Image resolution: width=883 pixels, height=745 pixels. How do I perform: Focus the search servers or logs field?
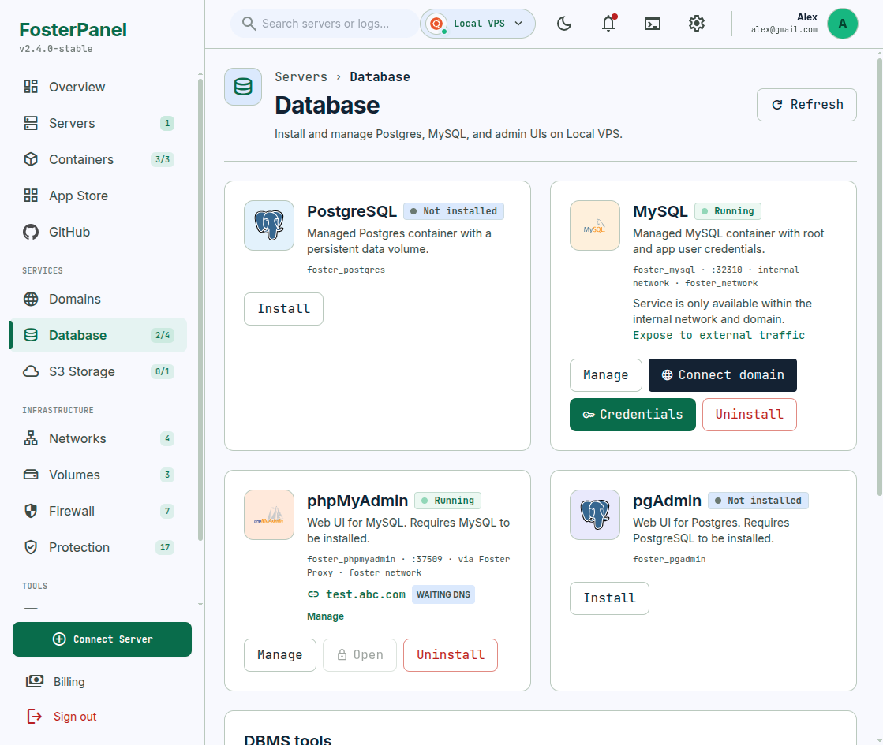point(325,24)
